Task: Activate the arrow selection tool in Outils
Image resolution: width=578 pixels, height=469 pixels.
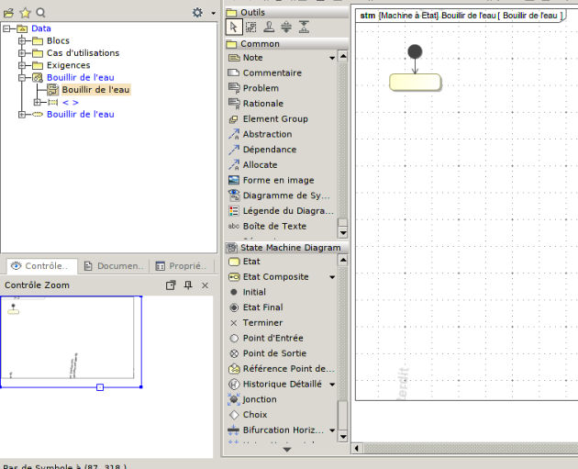Action: (234, 27)
